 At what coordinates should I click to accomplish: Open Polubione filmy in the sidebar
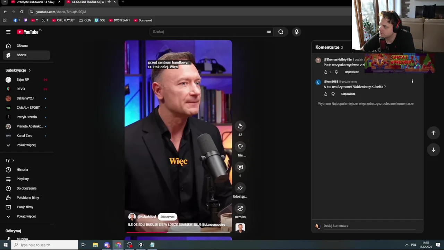click(26, 198)
